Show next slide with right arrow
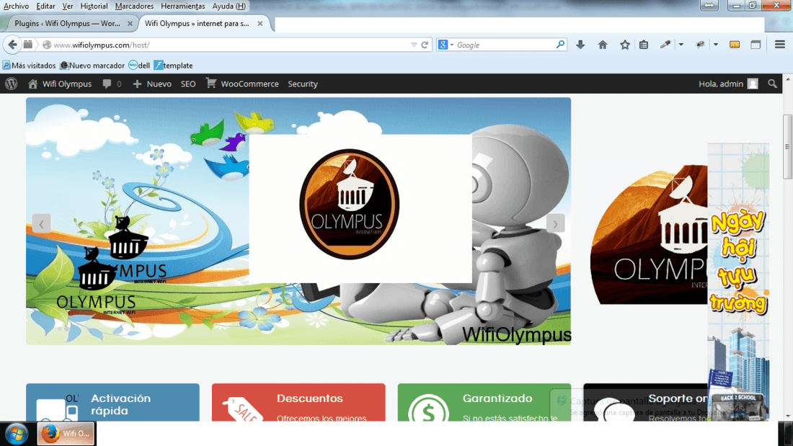The image size is (793, 446). point(555,223)
